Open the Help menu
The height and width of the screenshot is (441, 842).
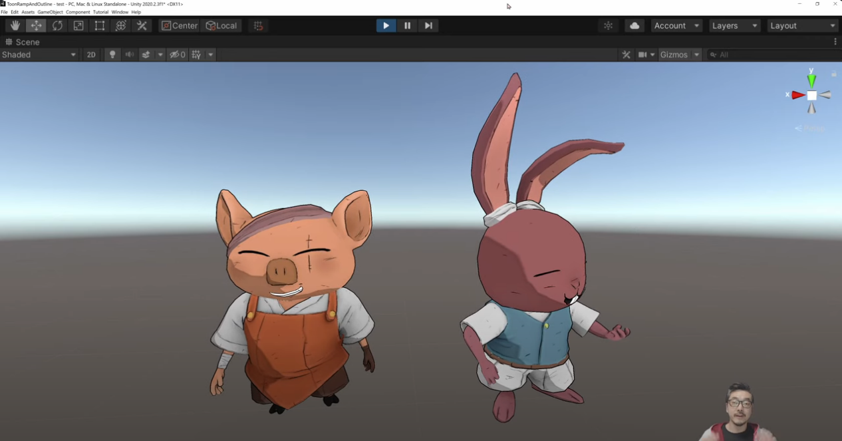[x=136, y=12]
